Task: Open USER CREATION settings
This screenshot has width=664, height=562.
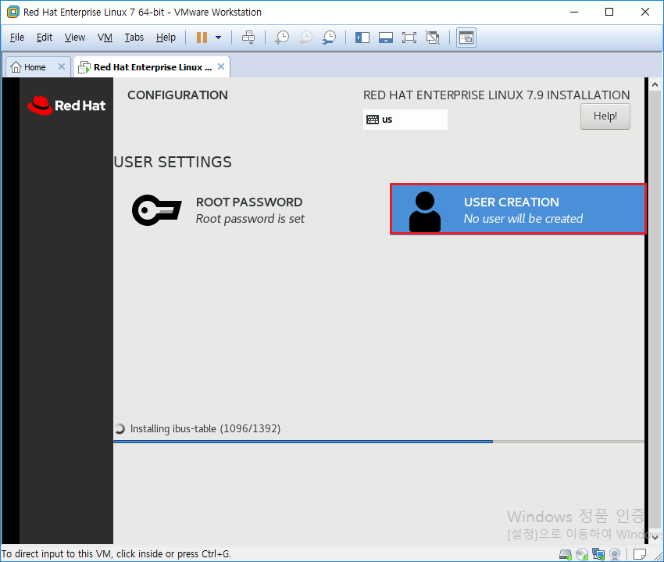Action: coord(518,209)
